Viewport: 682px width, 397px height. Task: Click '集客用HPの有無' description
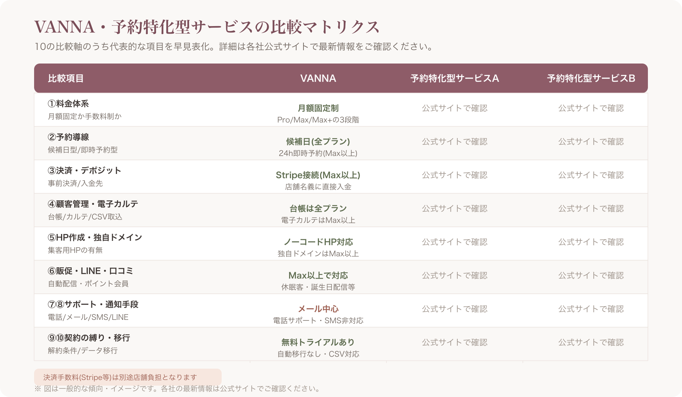coord(75,250)
